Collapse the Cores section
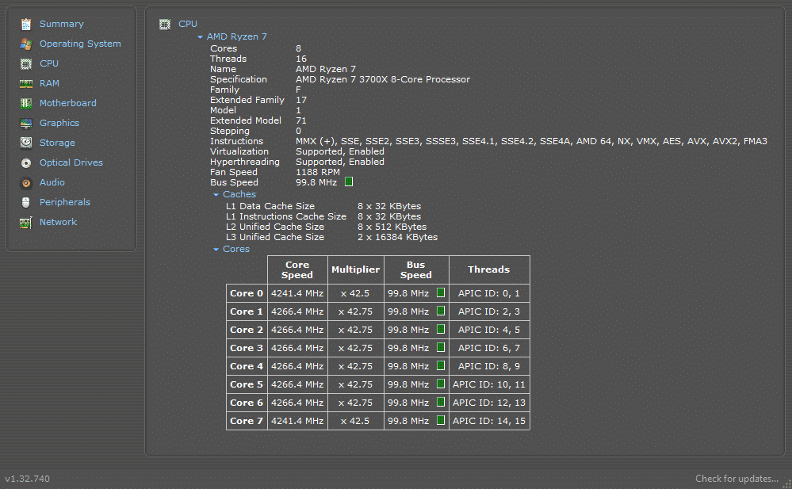The image size is (792, 489). [x=216, y=250]
